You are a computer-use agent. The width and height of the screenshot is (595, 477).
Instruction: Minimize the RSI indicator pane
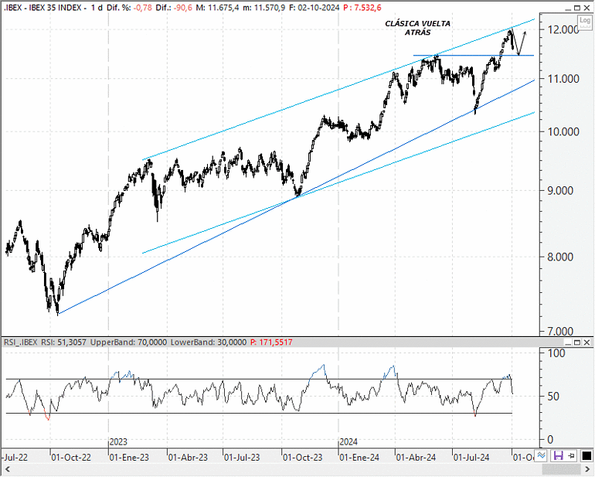point(568,342)
